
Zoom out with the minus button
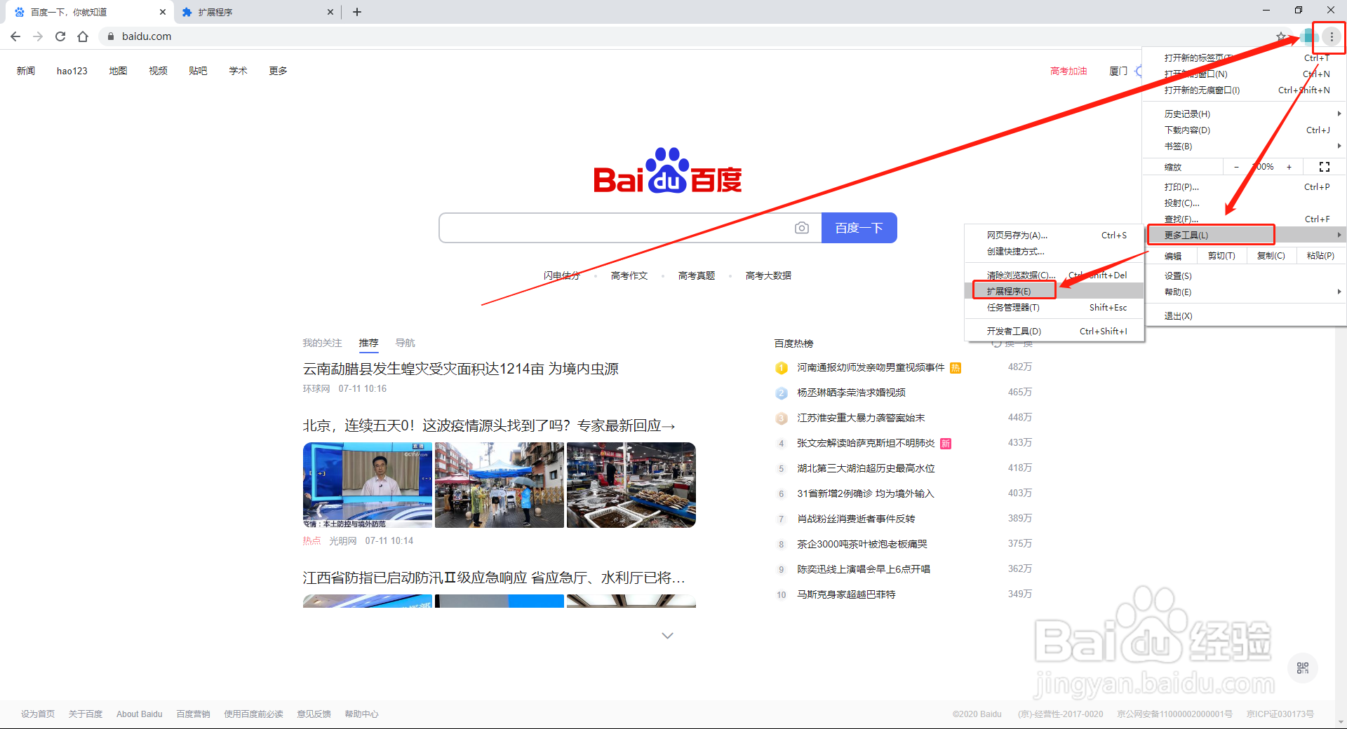[x=1236, y=167]
